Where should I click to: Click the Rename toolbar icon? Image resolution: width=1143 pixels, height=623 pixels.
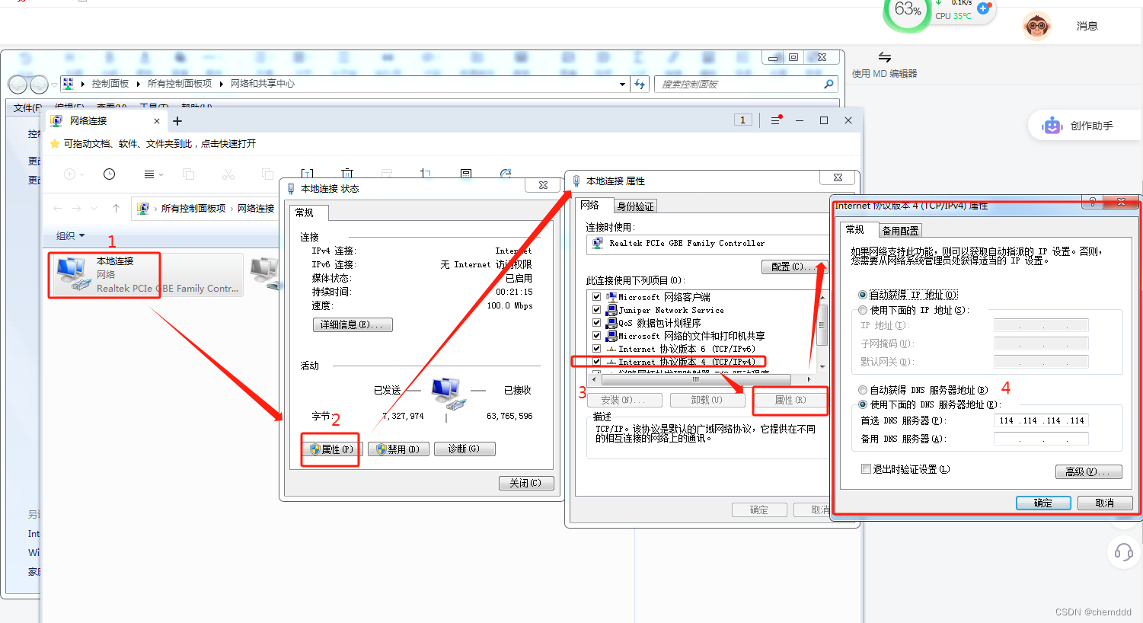(308, 174)
